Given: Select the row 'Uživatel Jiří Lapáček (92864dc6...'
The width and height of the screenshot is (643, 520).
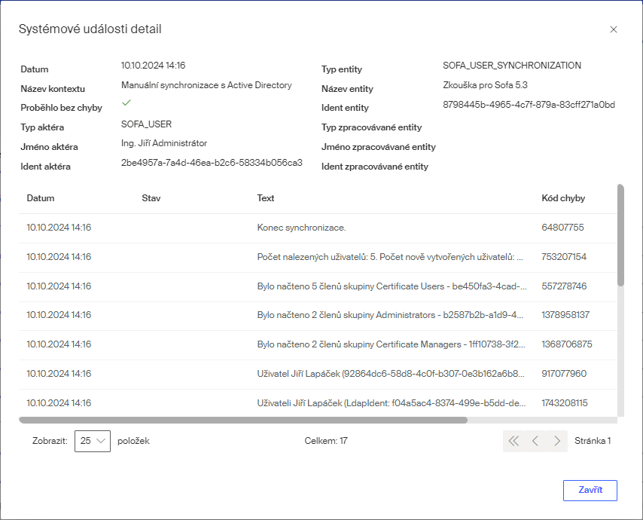Looking at the screenshot, I should pyautogui.click(x=318, y=374).
